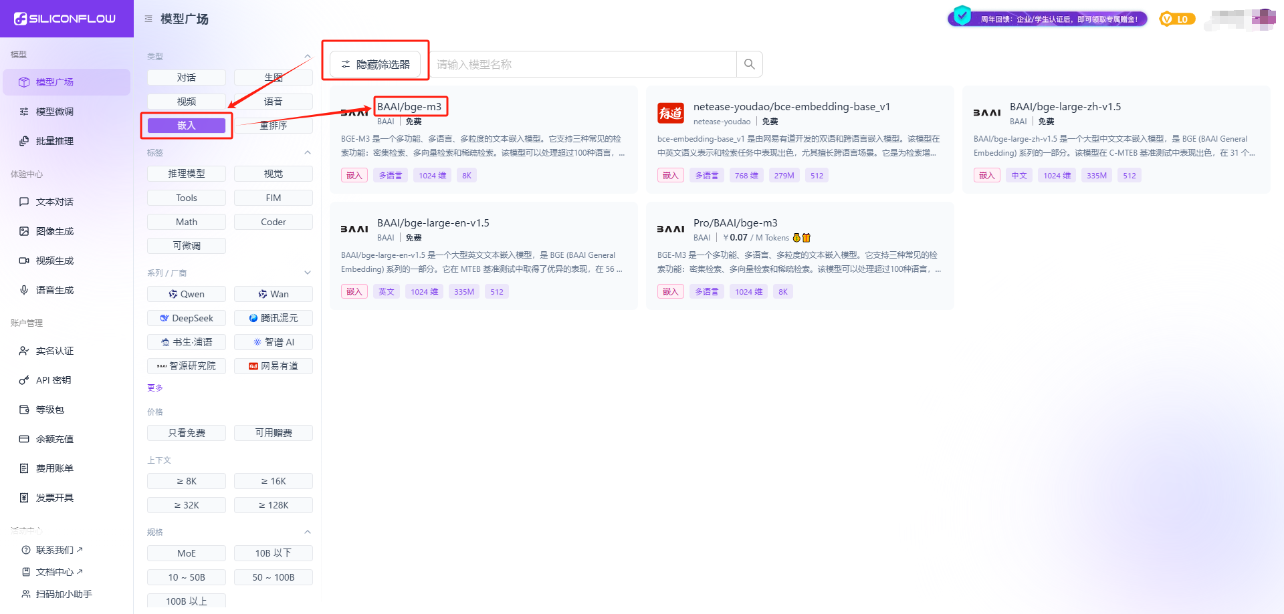Click gift icons on Pro/BAAI/bge-m3 card

pos(801,238)
